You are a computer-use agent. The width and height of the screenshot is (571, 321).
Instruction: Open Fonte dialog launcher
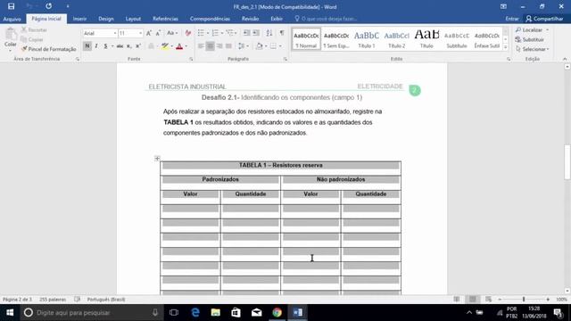coord(191,59)
